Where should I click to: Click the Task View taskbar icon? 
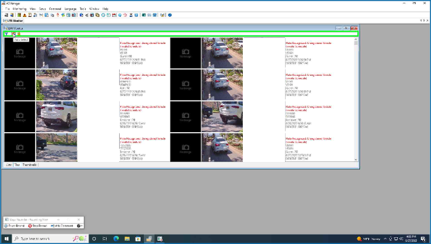tap(105, 239)
